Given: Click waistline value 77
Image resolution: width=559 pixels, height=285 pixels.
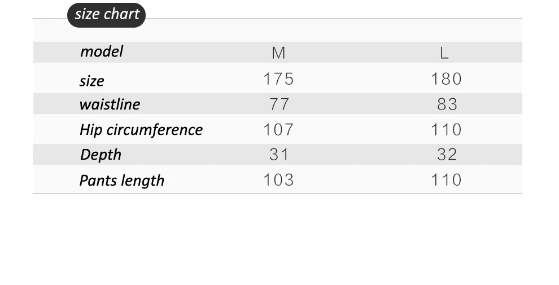Looking at the screenshot, I should coord(279,104).
